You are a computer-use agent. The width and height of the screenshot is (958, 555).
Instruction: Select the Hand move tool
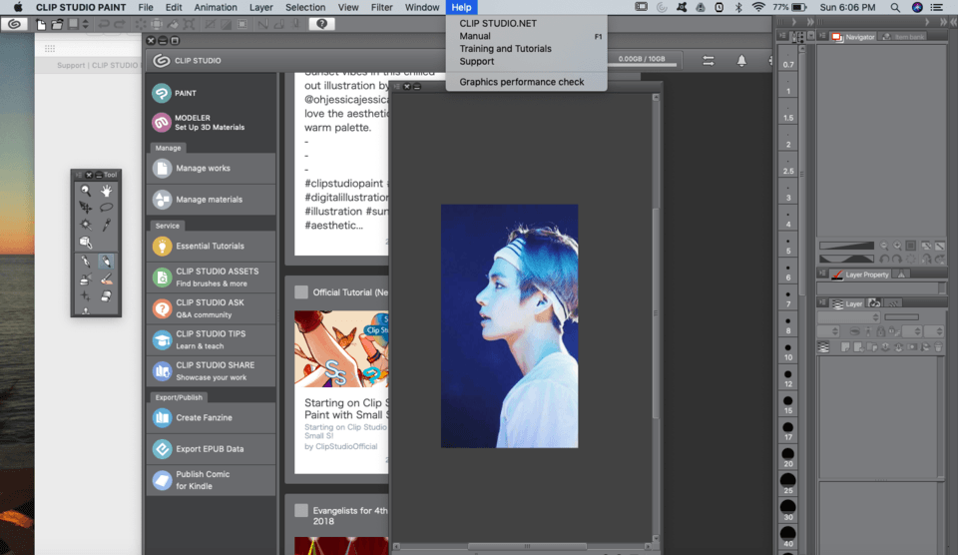click(x=106, y=191)
